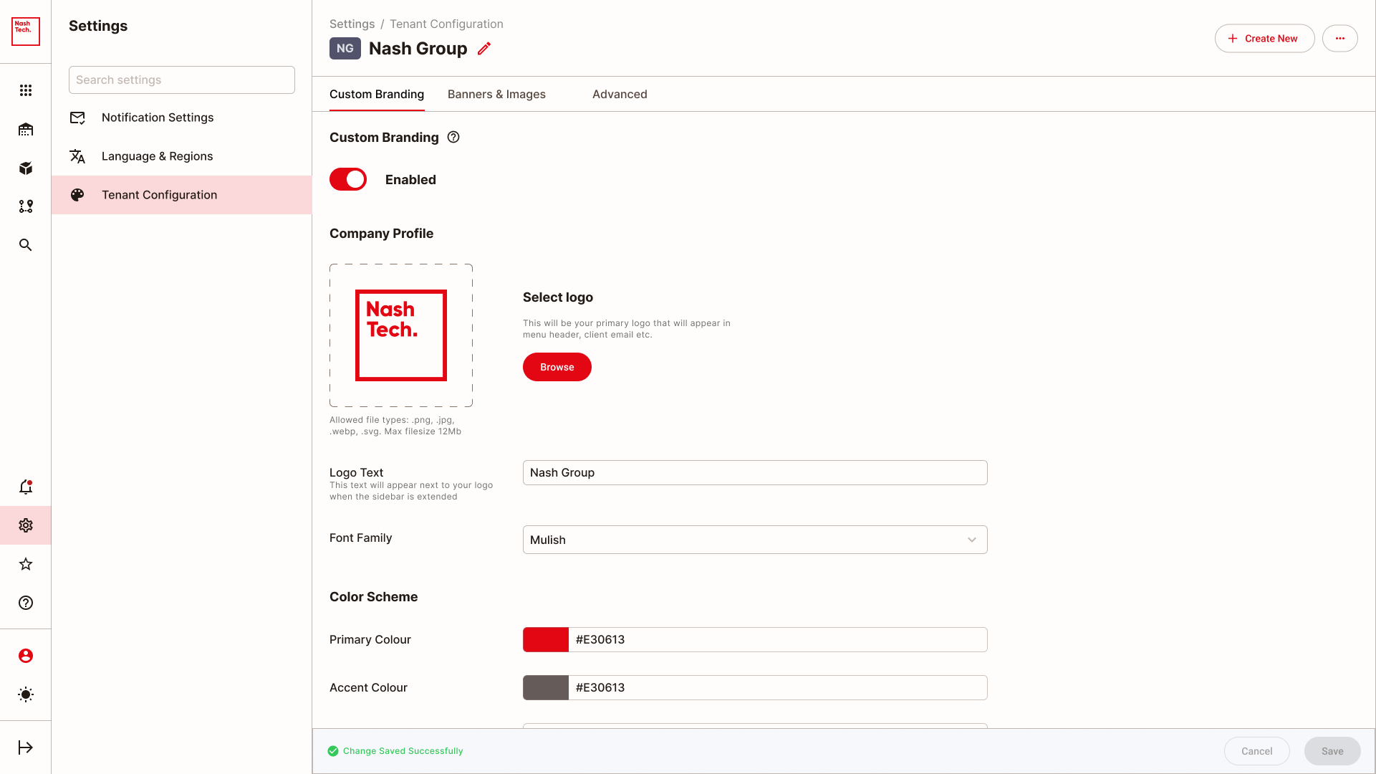Image resolution: width=1376 pixels, height=774 pixels.
Task: Click the favorites star icon in sidebar
Action: [x=26, y=564]
